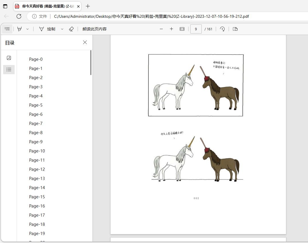
Task: Rotate the page with rotate icon
Action: click(222, 29)
